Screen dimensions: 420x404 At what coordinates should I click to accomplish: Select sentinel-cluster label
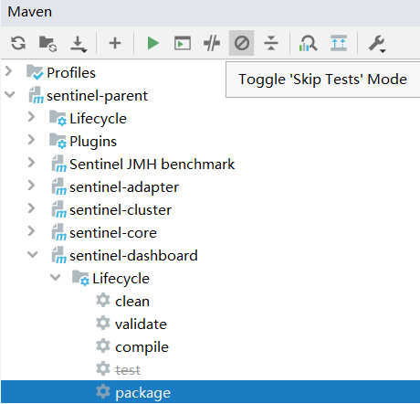[x=121, y=210]
